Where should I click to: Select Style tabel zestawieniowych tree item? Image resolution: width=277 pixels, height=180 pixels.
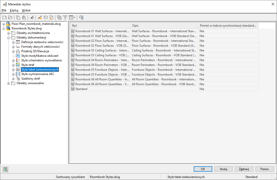coord(40,69)
